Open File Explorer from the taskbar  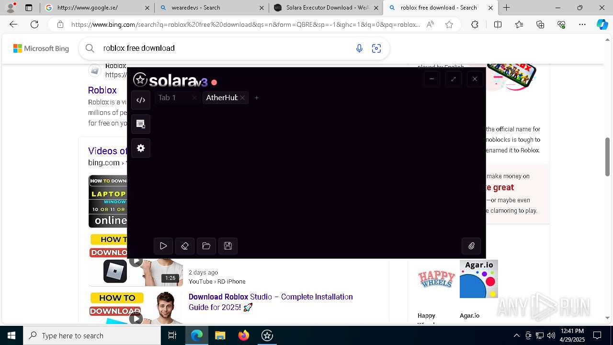pyautogui.click(x=220, y=335)
